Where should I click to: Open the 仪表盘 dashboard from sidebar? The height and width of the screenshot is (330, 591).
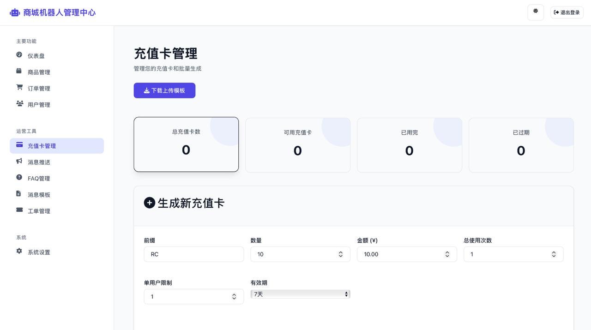19,55
